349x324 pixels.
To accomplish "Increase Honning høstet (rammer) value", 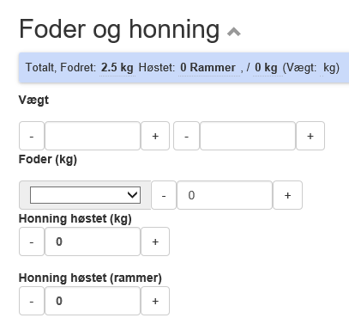I will point(155,301).
